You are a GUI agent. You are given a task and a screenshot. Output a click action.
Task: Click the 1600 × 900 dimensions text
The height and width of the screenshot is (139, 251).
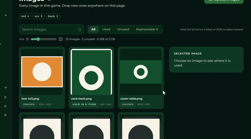pyautogui.click(x=144, y=104)
